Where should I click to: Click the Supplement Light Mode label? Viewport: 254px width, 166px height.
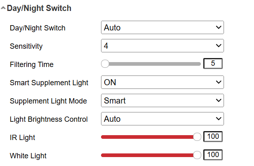pyautogui.click(x=48, y=101)
